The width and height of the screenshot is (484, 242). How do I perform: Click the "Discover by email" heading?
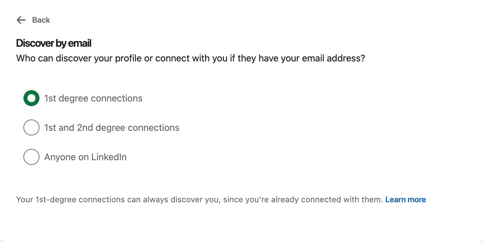(x=54, y=43)
